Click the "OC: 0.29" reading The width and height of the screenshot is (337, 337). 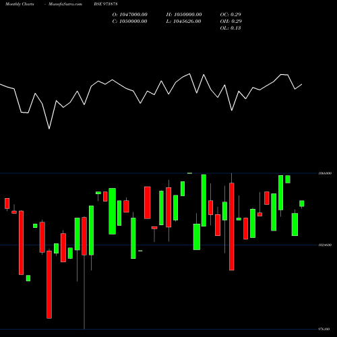(x=231, y=15)
